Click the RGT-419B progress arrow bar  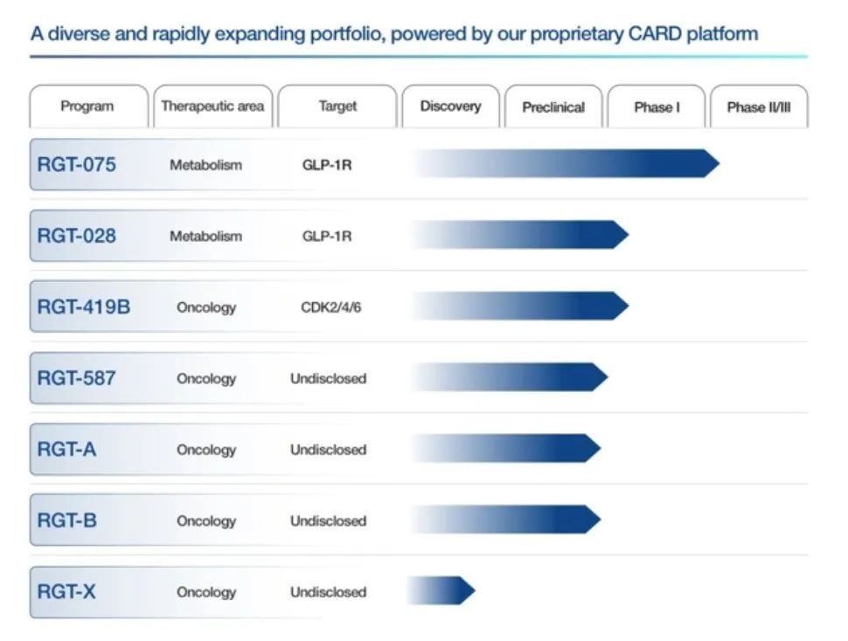pyautogui.click(x=519, y=307)
